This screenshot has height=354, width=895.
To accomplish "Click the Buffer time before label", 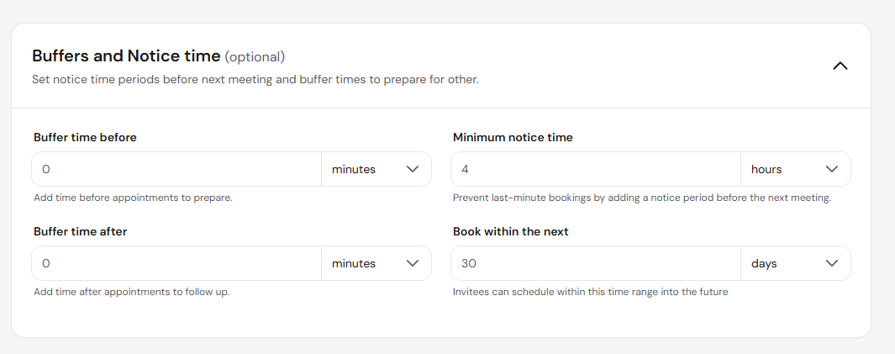I will pos(85,137).
